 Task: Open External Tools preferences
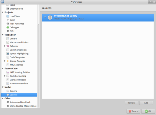[x=16, y=9]
